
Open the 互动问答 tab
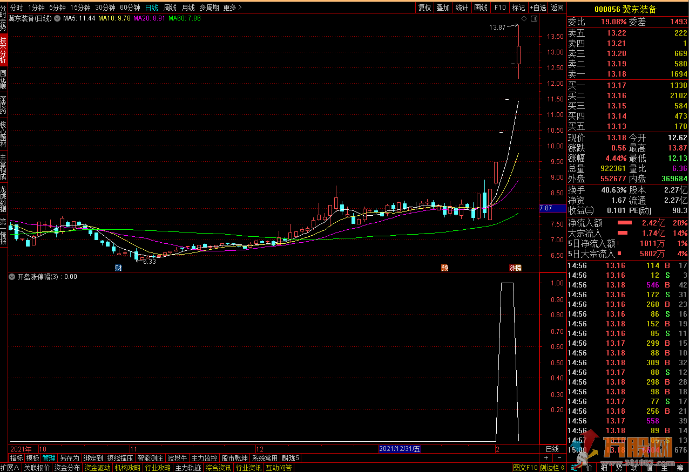[x=279, y=468]
